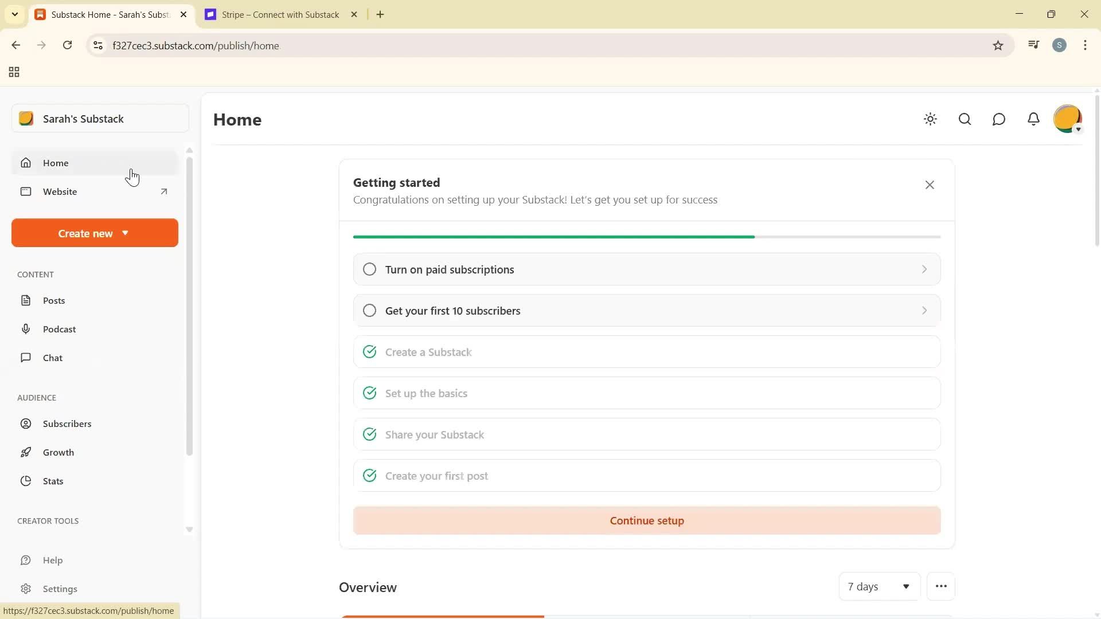Open Settings at the bottom of the sidebar
Viewport: 1101px width, 619px height.
[x=61, y=589]
